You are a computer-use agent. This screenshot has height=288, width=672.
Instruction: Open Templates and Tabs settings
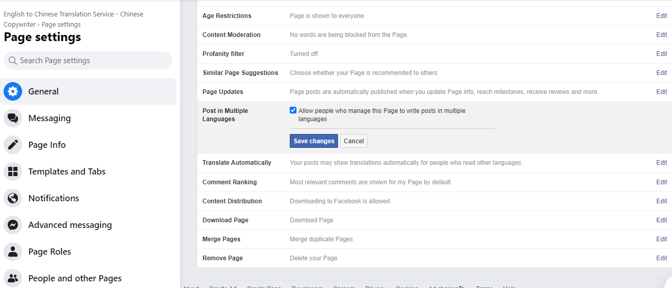pyautogui.click(x=88, y=171)
